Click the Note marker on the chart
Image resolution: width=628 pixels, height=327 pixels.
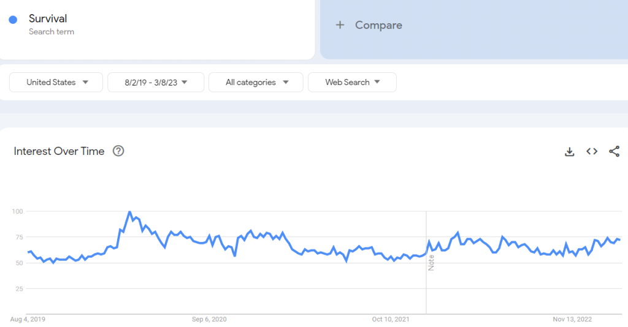click(431, 263)
